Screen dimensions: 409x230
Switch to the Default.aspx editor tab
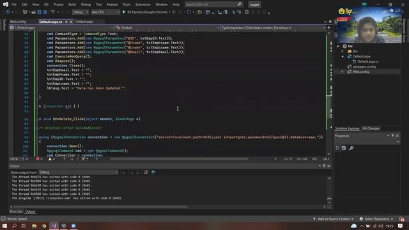tap(84, 22)
